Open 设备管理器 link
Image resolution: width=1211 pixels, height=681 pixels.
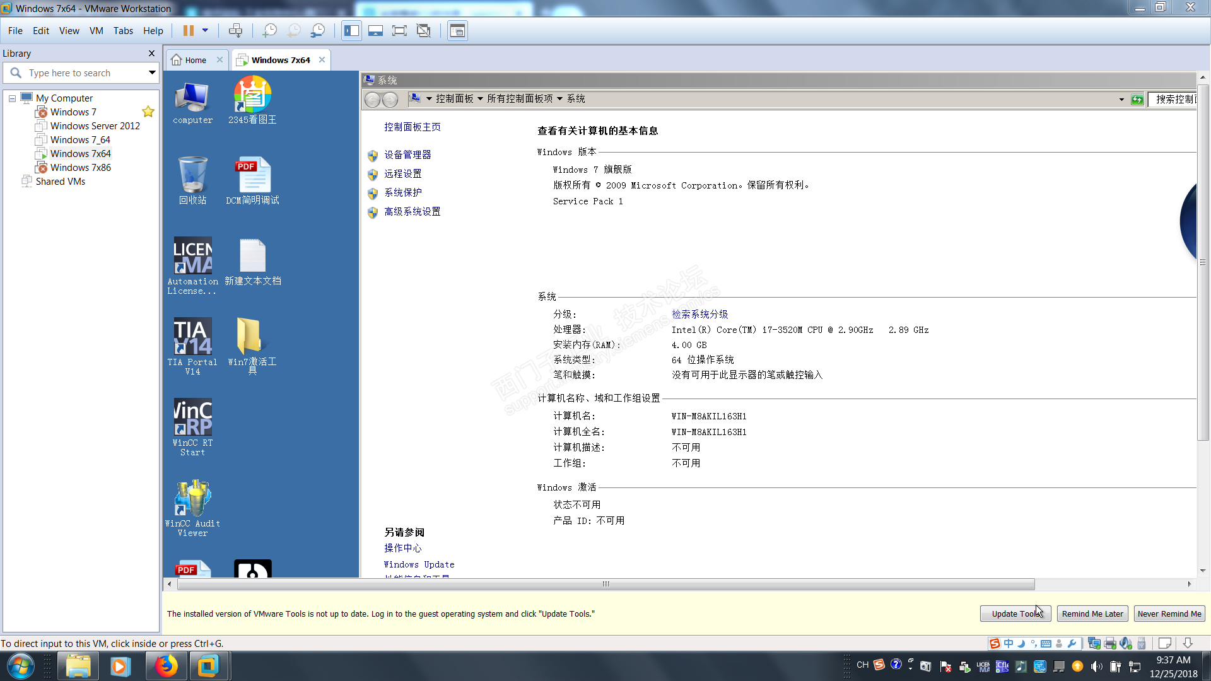[407, 154]
